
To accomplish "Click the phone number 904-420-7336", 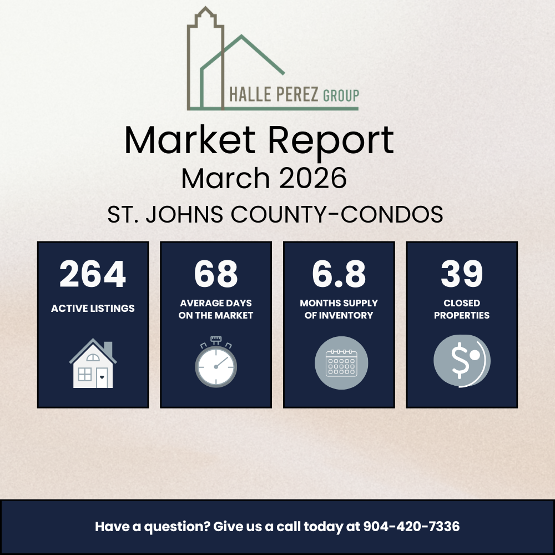I will (x=411, y=527).
